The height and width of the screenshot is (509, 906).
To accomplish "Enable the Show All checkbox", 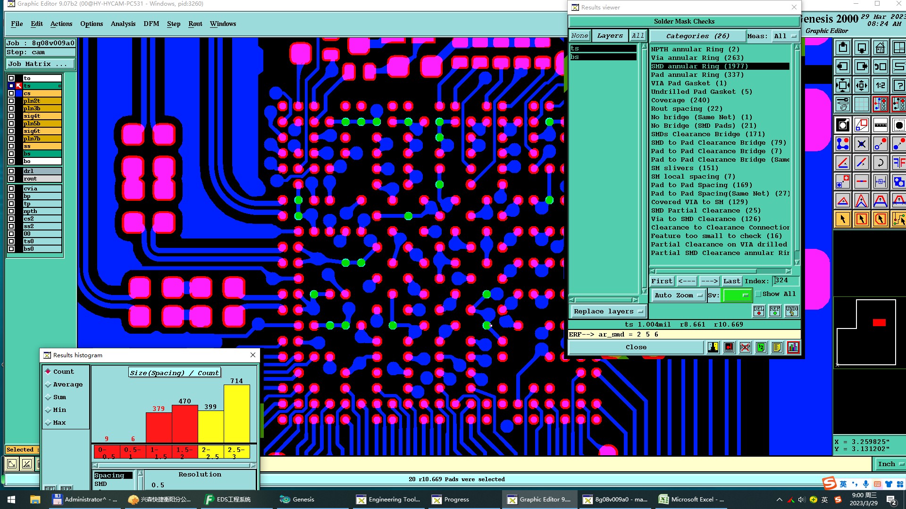I will (x=758, y=294).
